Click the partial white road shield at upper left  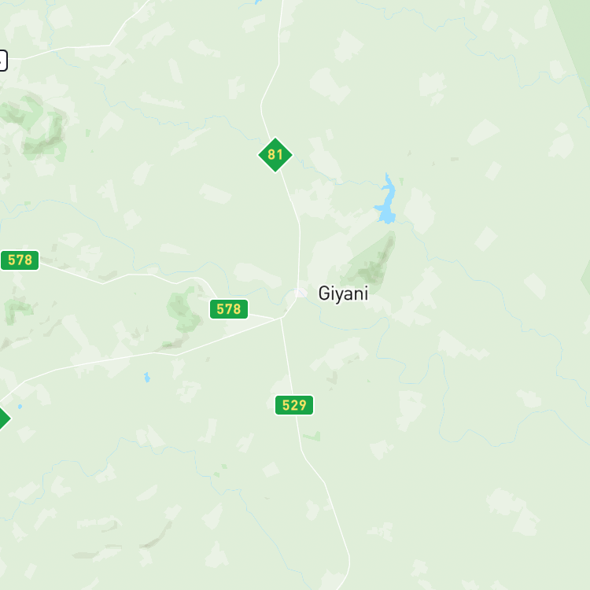pyautogui.click(x=3, y=61)
